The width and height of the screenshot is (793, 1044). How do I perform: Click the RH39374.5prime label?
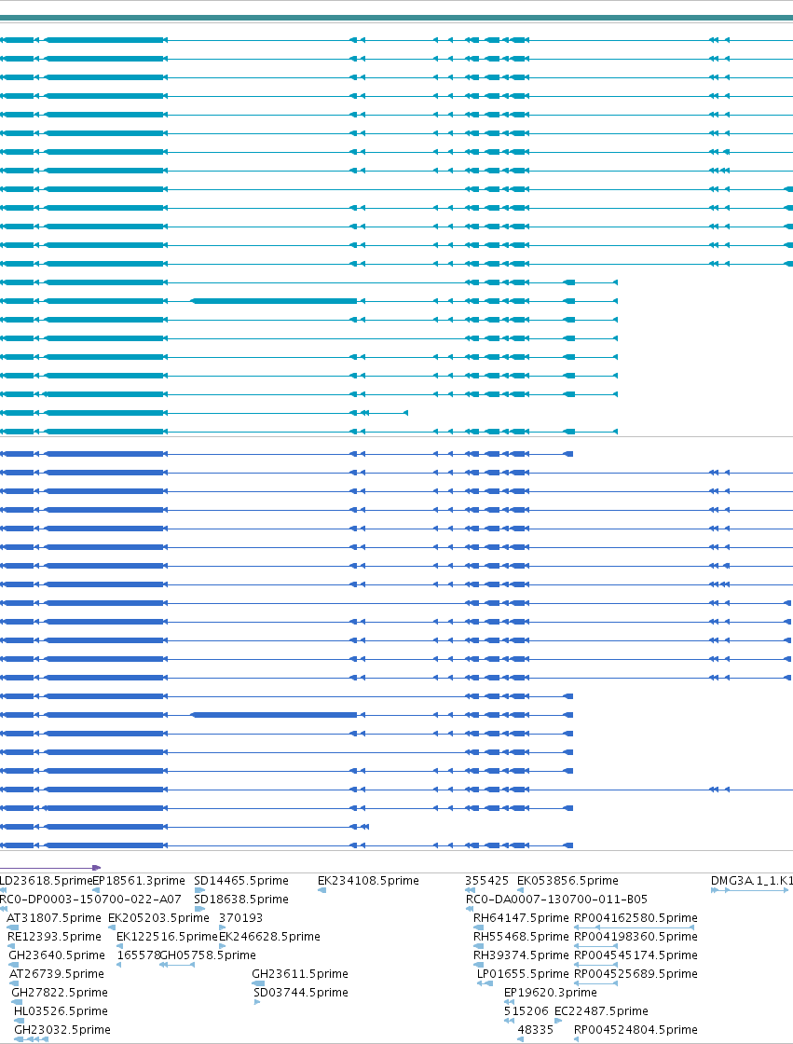coord(521,955)
